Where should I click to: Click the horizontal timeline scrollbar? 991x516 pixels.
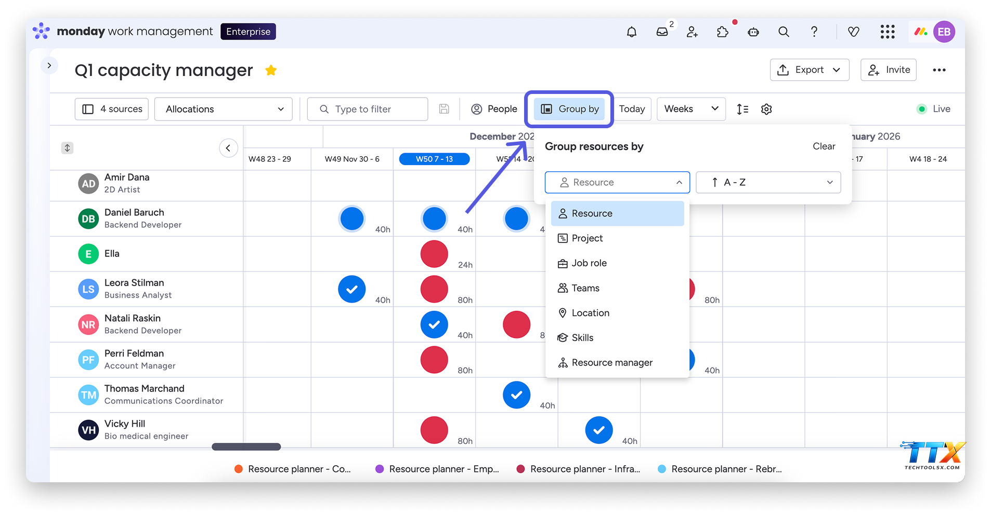(246, 447)
